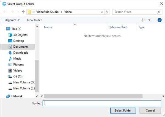This screenshot has height=117, width=165.
Task: Click the 3D Objects folder icon
Action: point(10,35)
